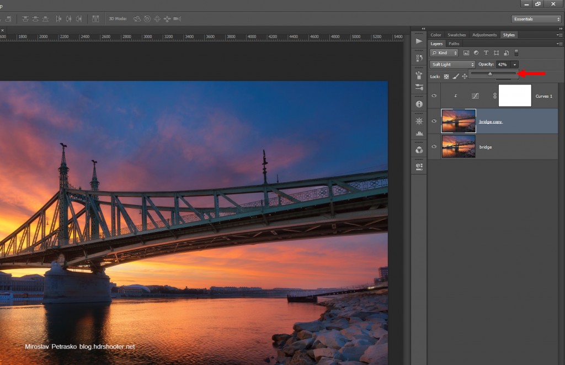Switch to the Swatches tab
Screen dimensions: 565x365
(x=456, y=35)
